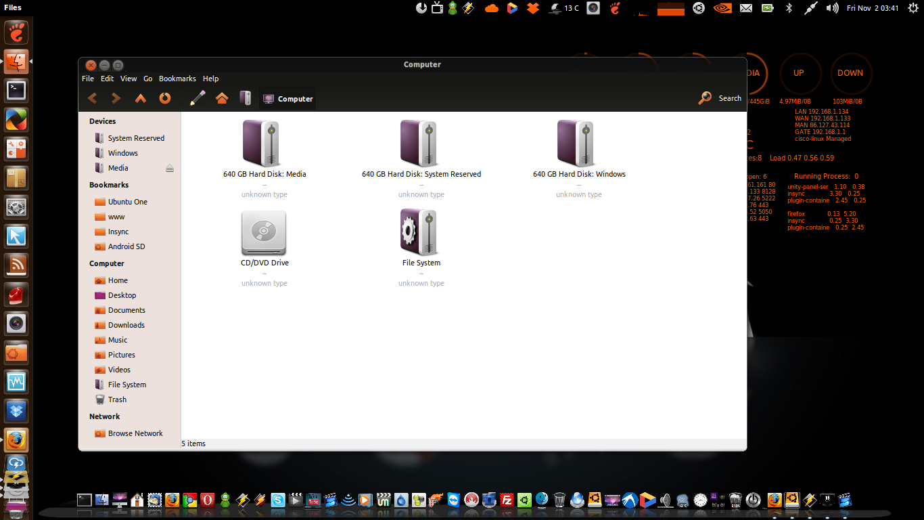Image resolution: width=924 pixels, height=520 pixels.
Task: Click the toolbar hard disk Computer icon
Action: tap(246, 98)
